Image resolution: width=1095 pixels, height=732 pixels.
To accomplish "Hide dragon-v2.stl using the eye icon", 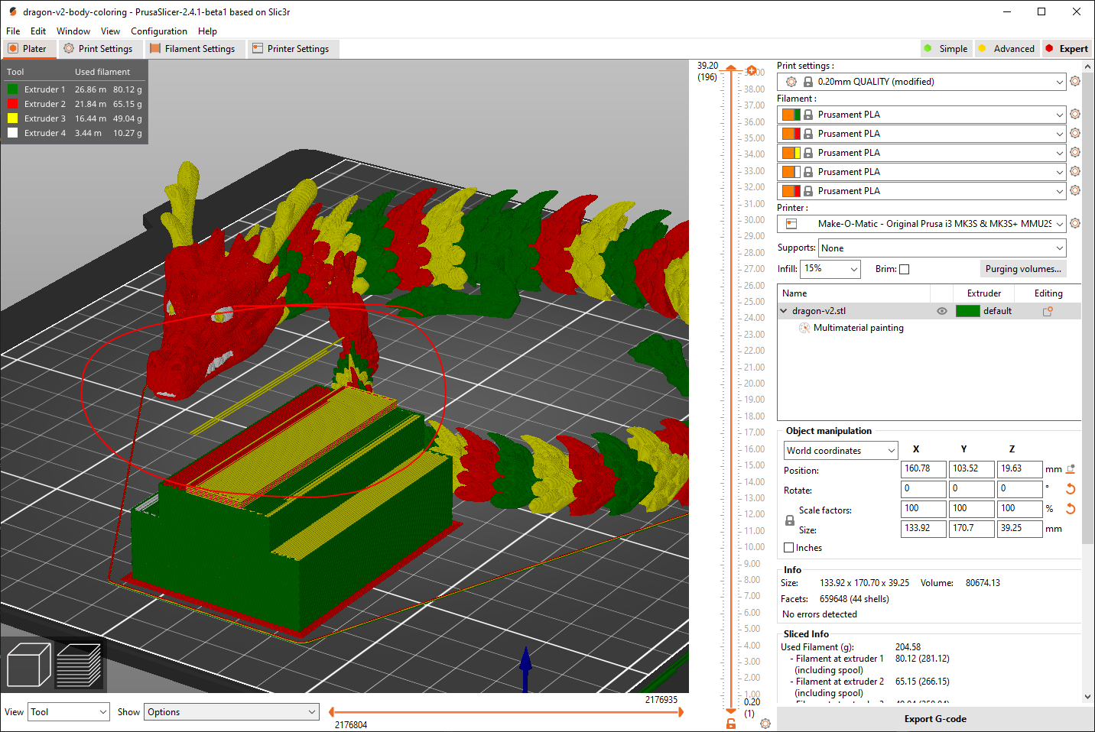I will coord(941,311).
